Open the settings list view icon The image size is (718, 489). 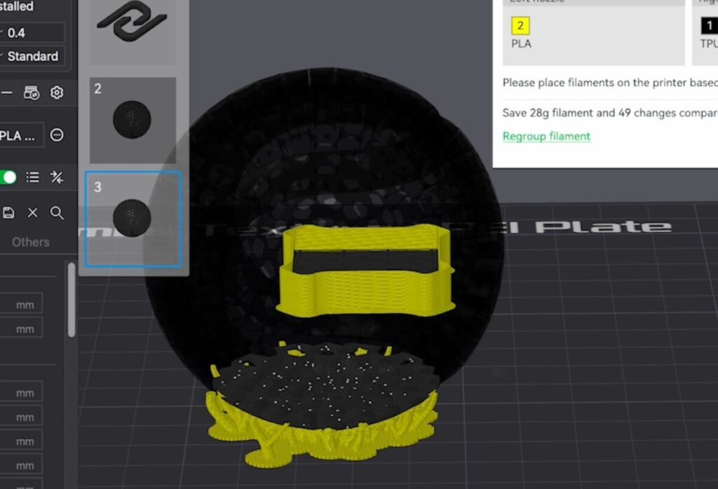coord(32,177)
